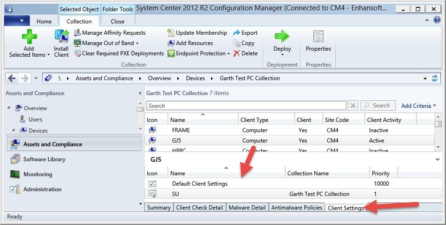Open the address bar dropdown arrow

click(425, 78)
